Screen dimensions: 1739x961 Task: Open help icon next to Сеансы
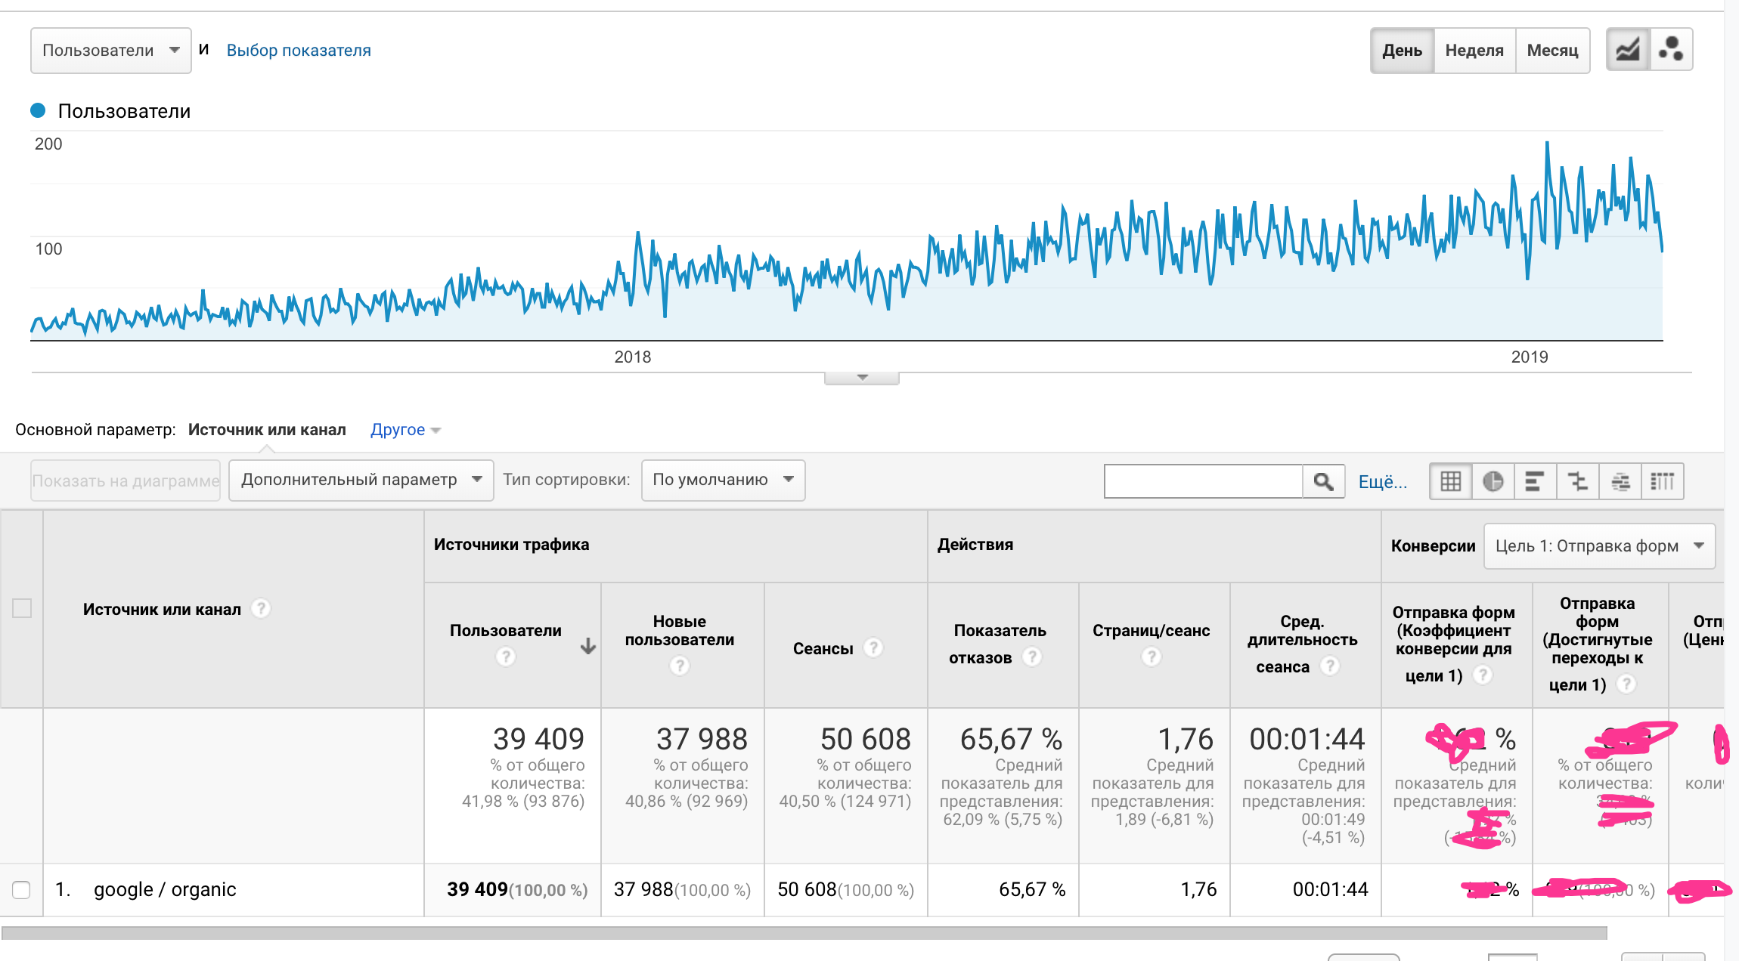point(873,647)
